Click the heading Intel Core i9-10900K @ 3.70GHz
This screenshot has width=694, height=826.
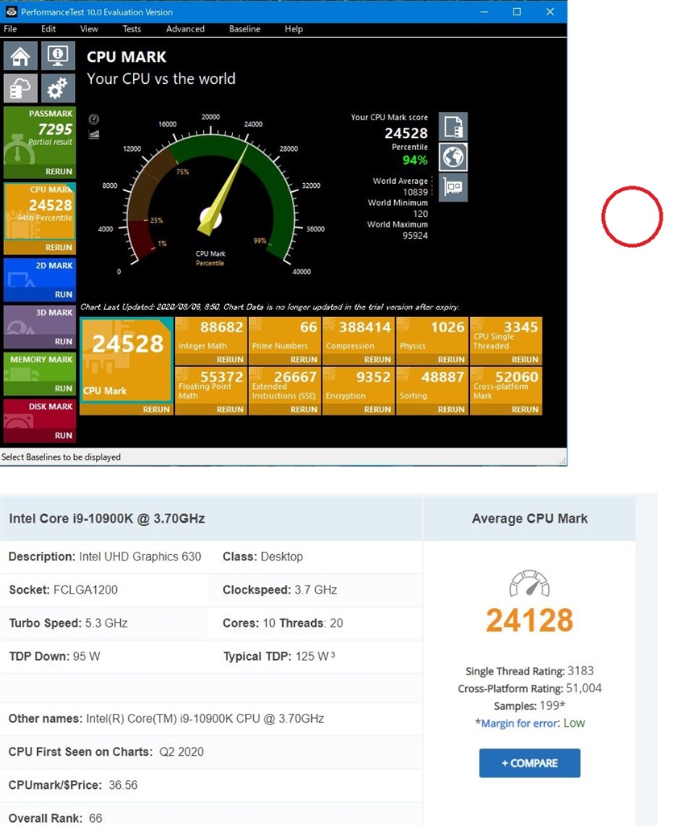107,519
